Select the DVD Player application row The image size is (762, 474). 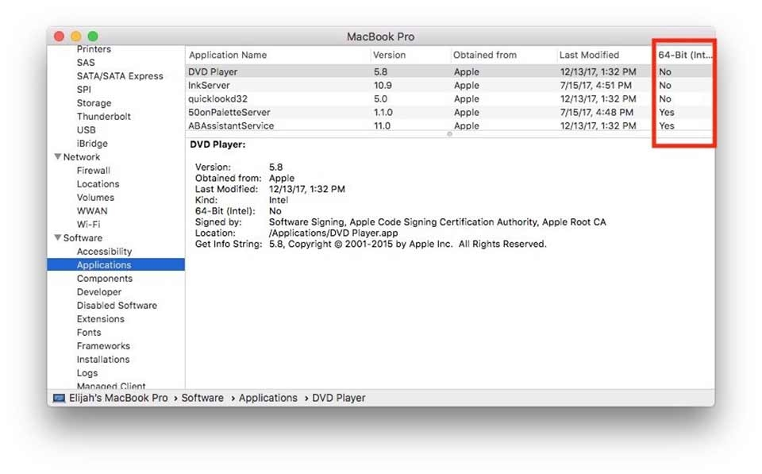coord(449,71)
